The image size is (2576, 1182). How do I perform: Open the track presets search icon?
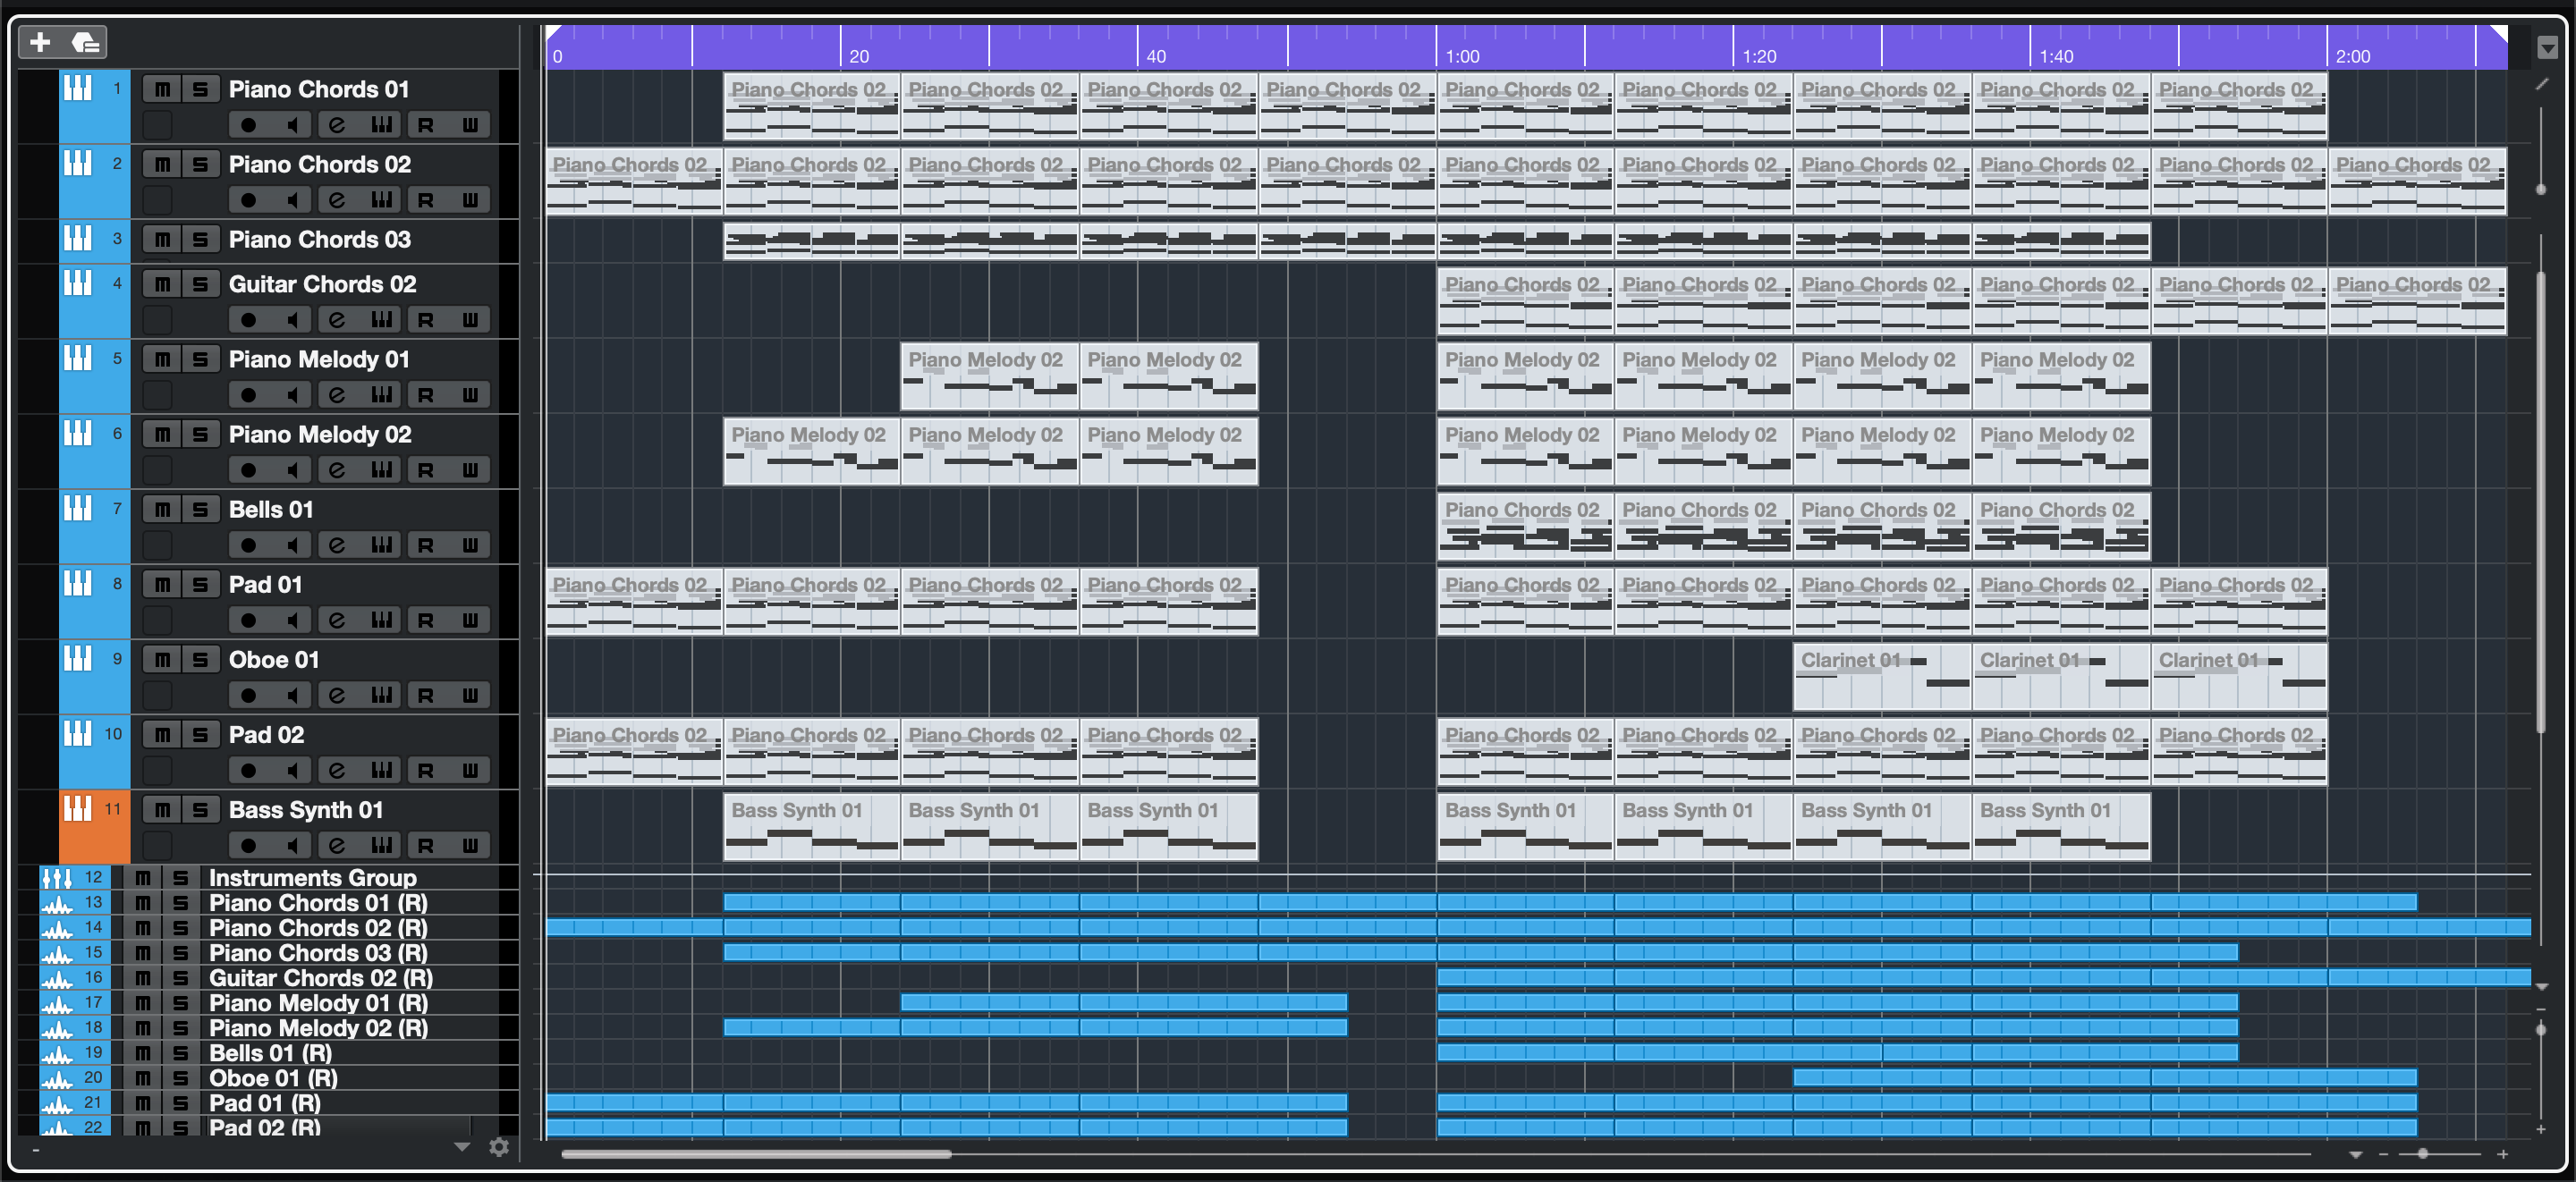click(86, 42)
